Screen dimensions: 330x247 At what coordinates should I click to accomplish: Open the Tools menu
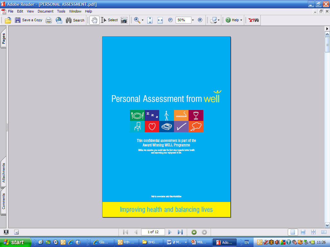coord(61,11)
